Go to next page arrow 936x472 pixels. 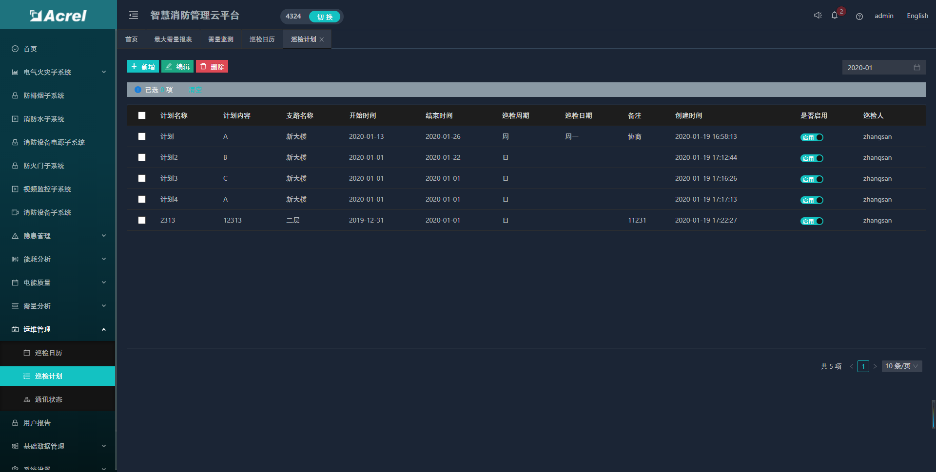[x=875, y=366]
